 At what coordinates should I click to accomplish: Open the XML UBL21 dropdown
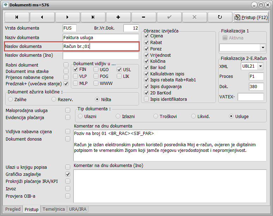(261, 66)
